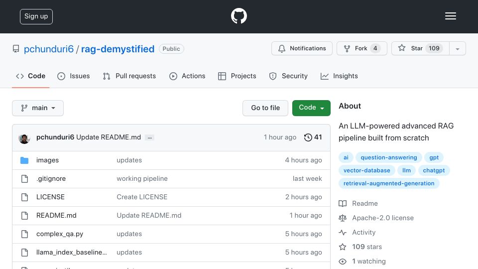Open the Issues tab
The height and width of the screenshot is (269, 478).
[x=74, y=76]
